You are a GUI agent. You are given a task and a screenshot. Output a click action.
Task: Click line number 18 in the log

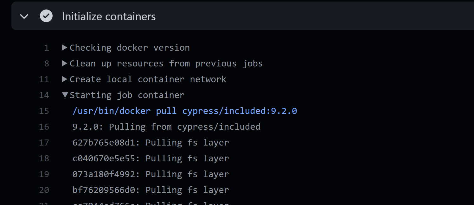point(44,158)
